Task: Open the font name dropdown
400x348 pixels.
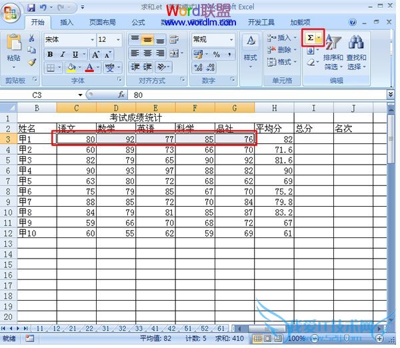Action: tap(93, 39)
